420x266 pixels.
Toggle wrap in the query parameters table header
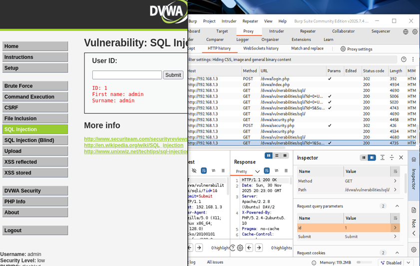click(395, 218)
